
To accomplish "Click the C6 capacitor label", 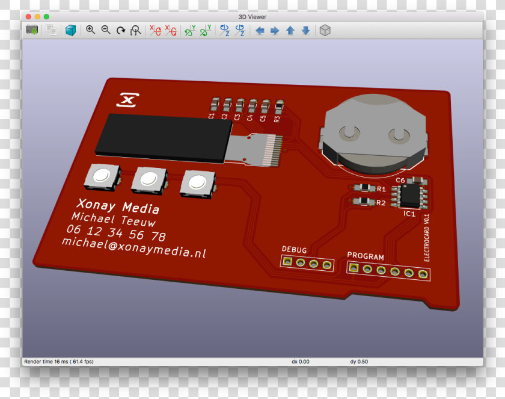I will click(x=400, y=180).
